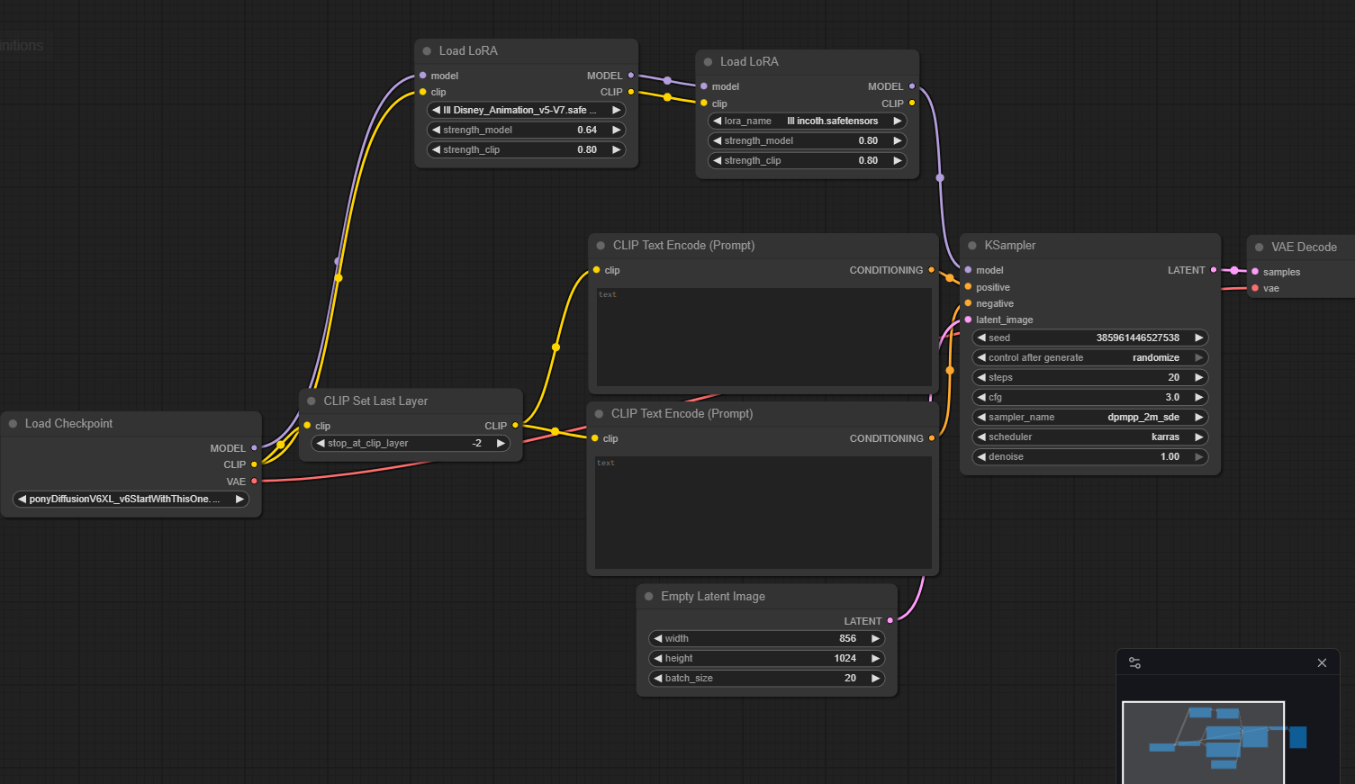Click the LATENT output port on KSampler
The image size is (1355, 784).
click(x=1214, y=270)
